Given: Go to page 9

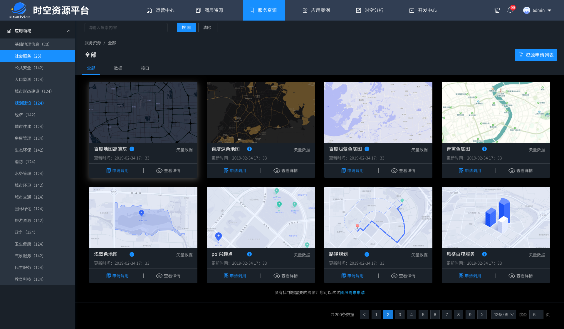Looking at the screenshot, I should [x=470, y=315].
